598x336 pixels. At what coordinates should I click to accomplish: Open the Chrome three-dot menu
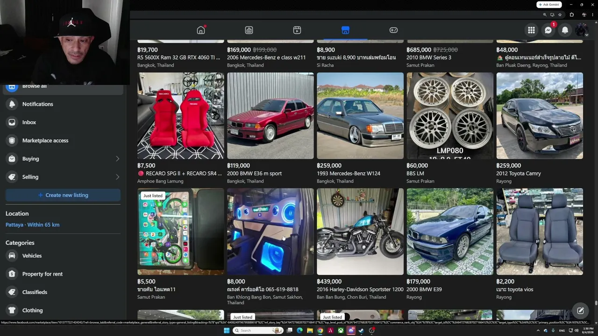[x=592, y=14]
